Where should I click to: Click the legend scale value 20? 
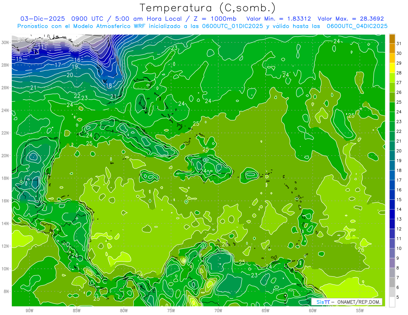pos(399,151)
